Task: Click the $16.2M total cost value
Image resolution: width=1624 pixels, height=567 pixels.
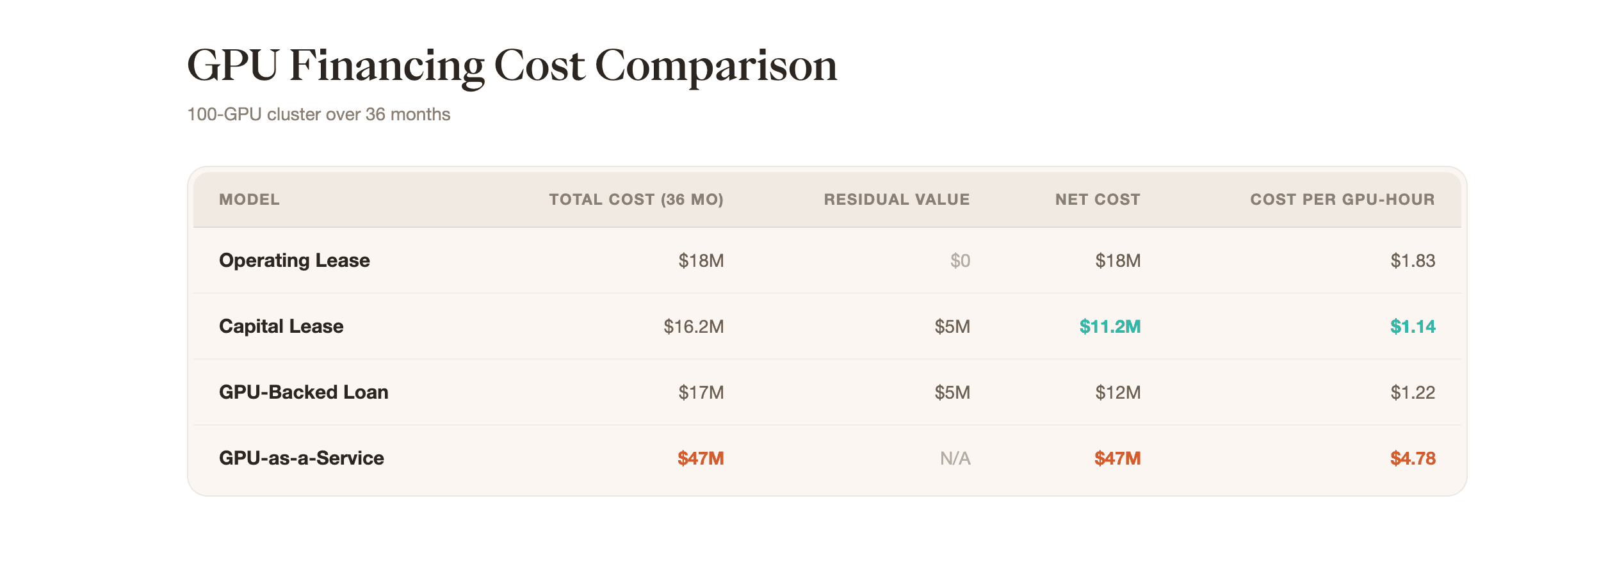Action: click(694, 326)
